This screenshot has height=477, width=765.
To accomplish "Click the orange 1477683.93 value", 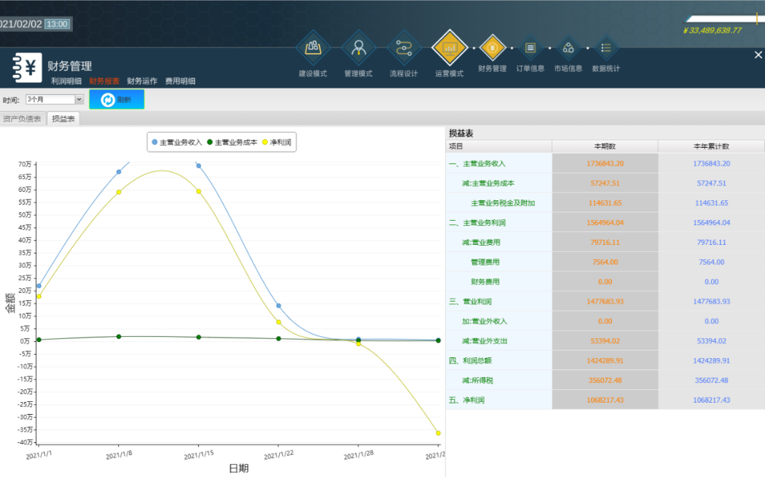I will 605,301.
